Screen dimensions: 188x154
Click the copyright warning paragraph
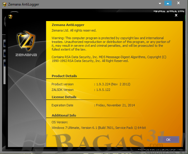[111, 44]
